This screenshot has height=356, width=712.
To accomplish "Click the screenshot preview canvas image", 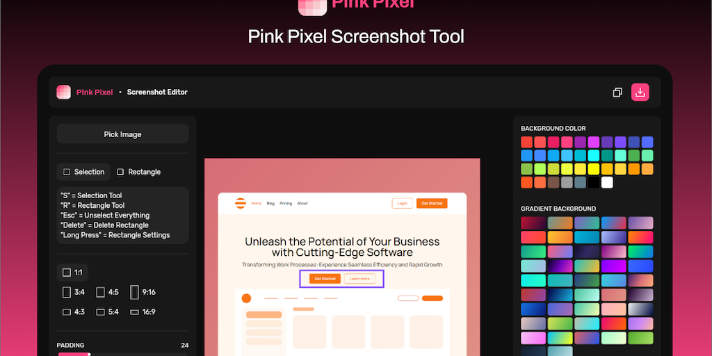I will click(342, 257).
